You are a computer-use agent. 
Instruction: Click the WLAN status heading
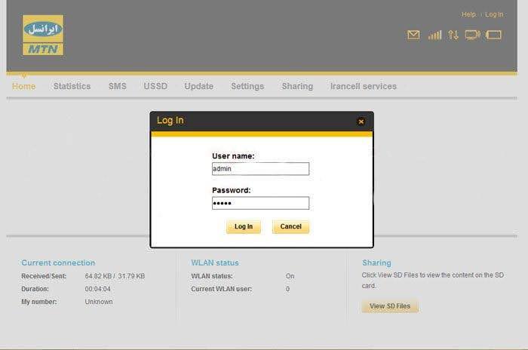coord(215,262)
